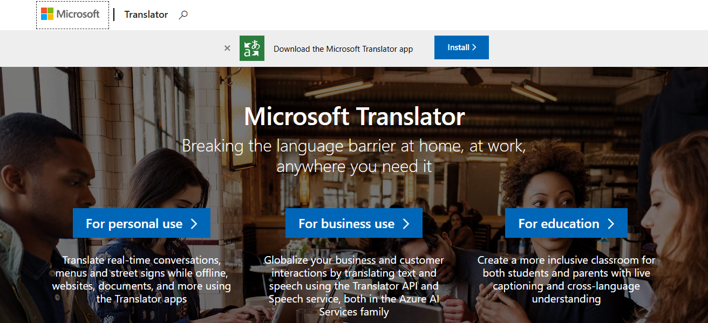Image resolution: width=708 pixels, height=323 pixels.
Task: Click the green Translator app icon
Action: click(x=252, y=48)
